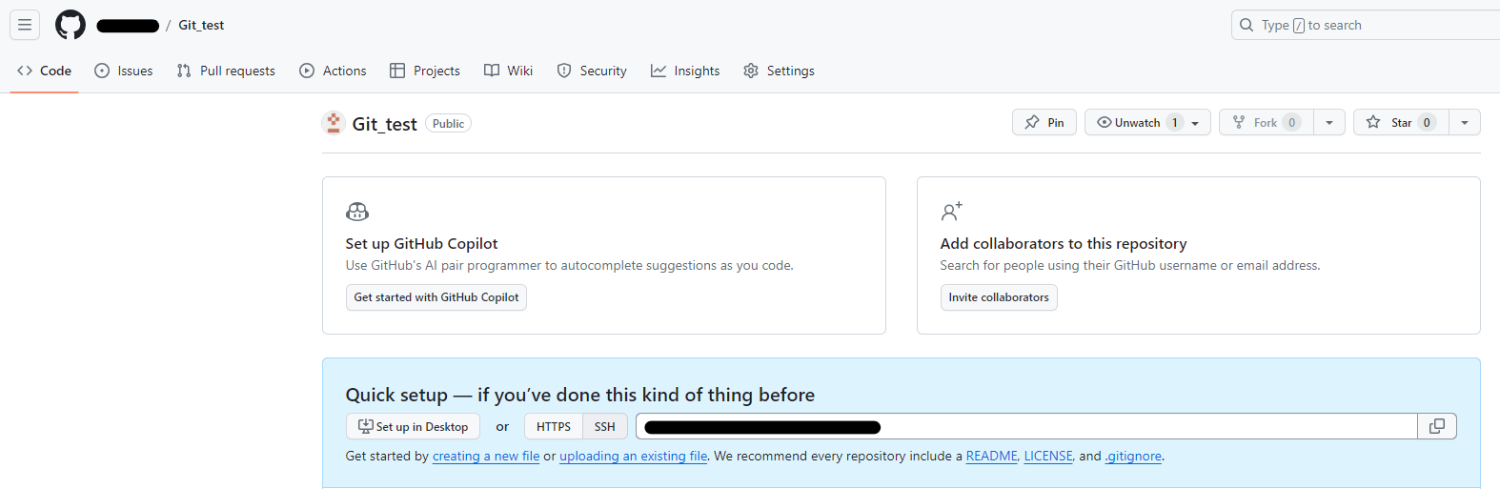This screenshot has height=489, width=1500.
Task: Click the Git_test repository title
Action: point(385,124)
